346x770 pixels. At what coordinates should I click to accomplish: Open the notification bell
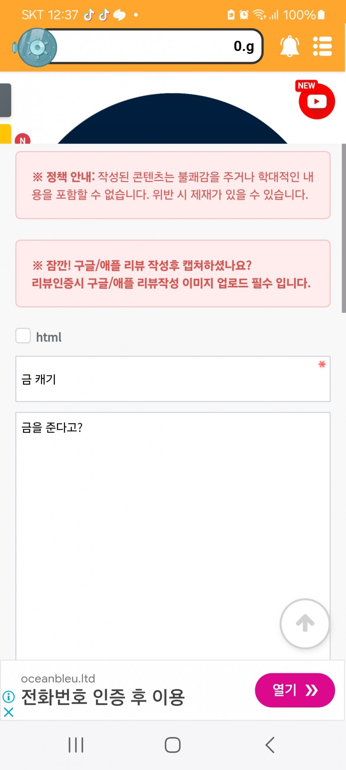point(289,46)
